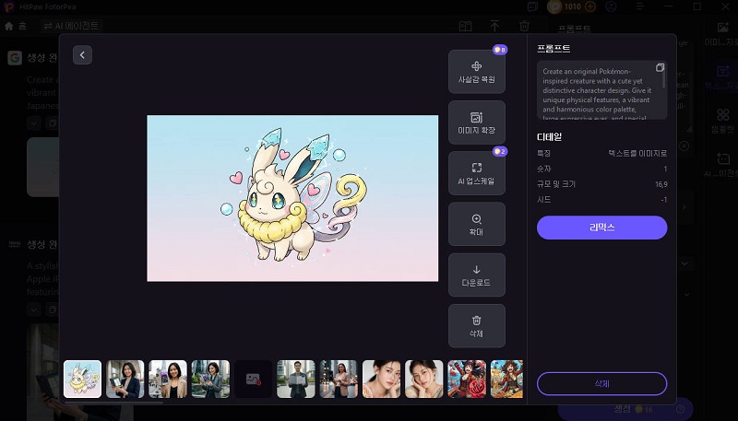Select the failed-image placeholder thumbnail
738x421 pixels.
pyautogui.click(x=253, y=380)
